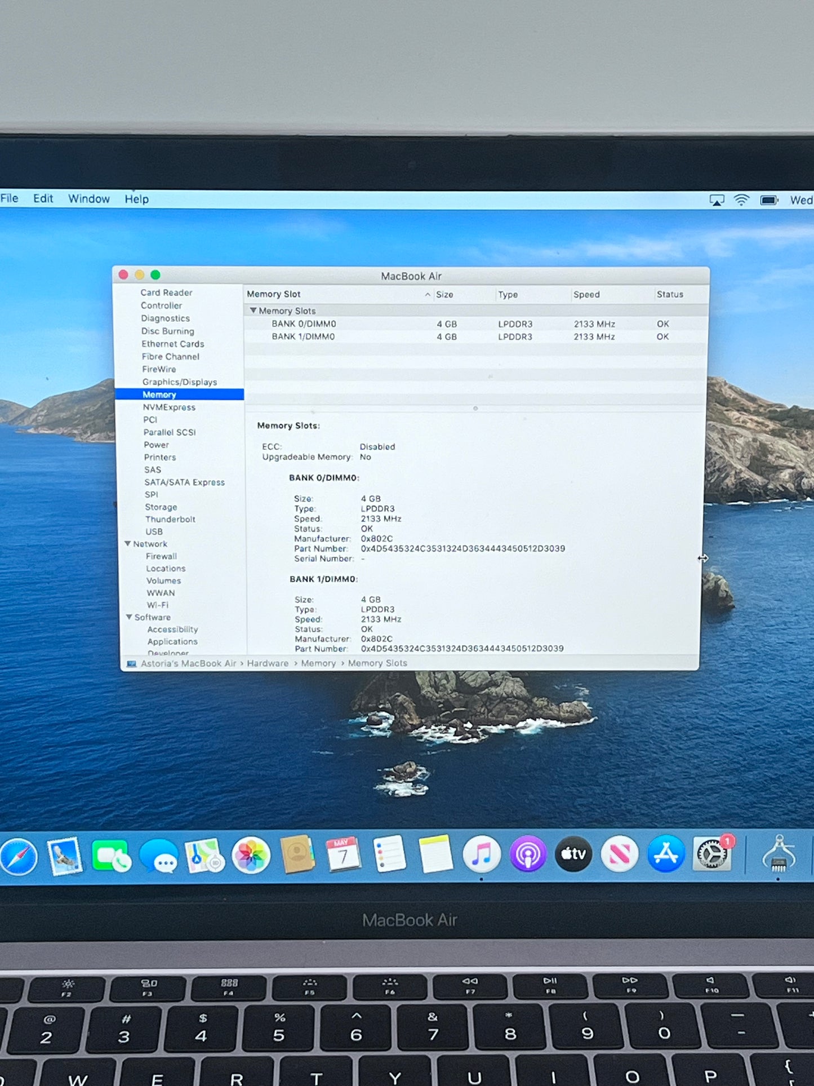Click the Wed clock in menu bar

[x=802, y=200]
